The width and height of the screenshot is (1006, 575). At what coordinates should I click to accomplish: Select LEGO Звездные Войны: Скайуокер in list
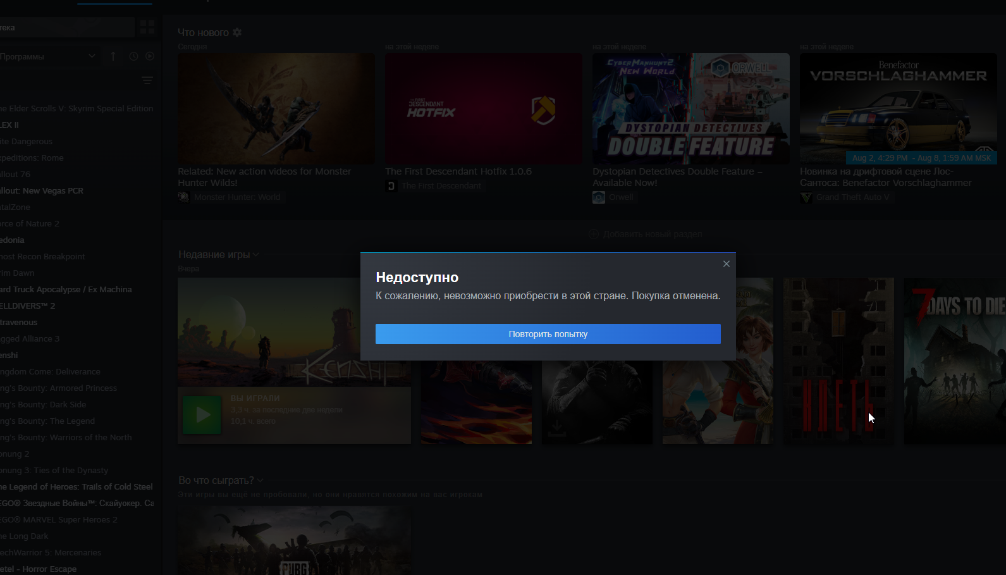pyautogui.click(x=77, y=504)
